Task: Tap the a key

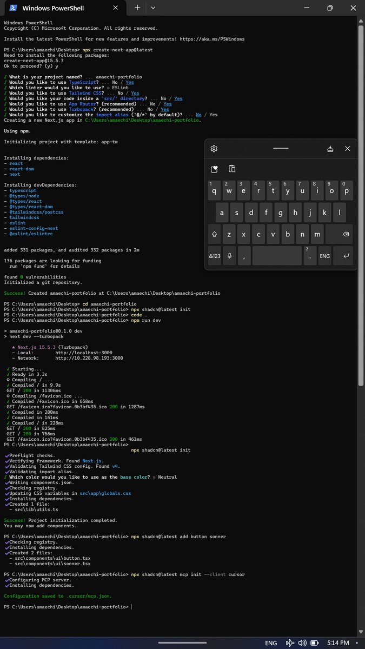Action: point(222,213)
